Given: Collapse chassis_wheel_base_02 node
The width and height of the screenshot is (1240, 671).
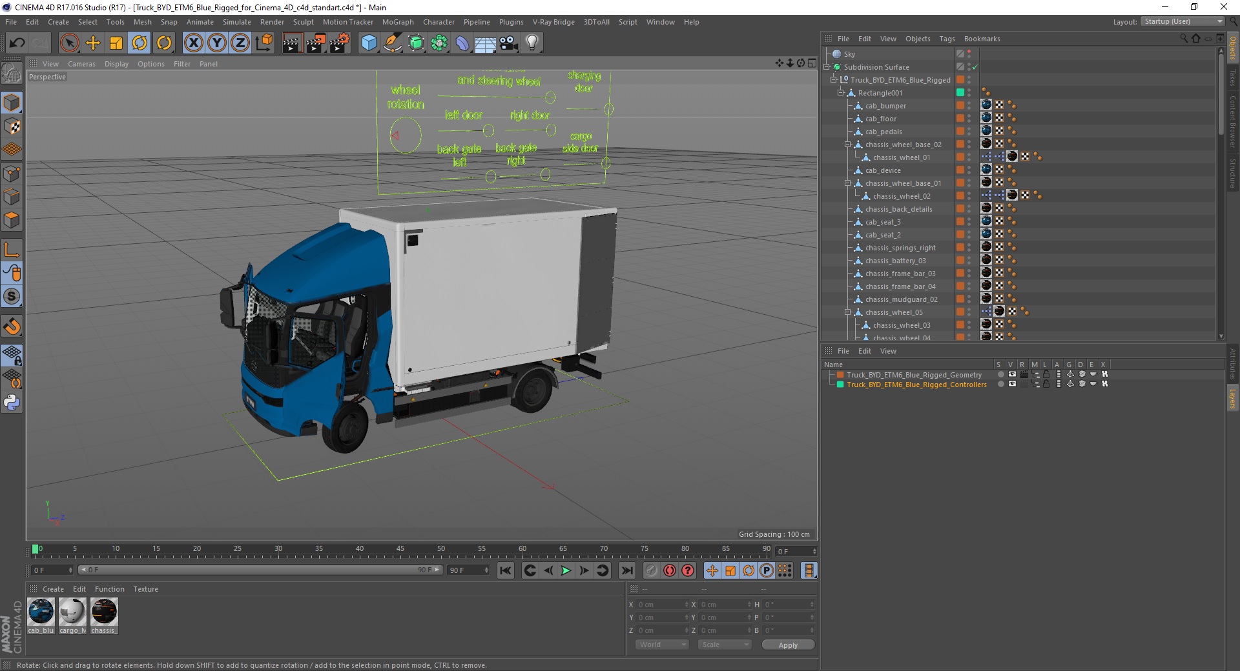Looking at the screenshot, I should [848, 145].
